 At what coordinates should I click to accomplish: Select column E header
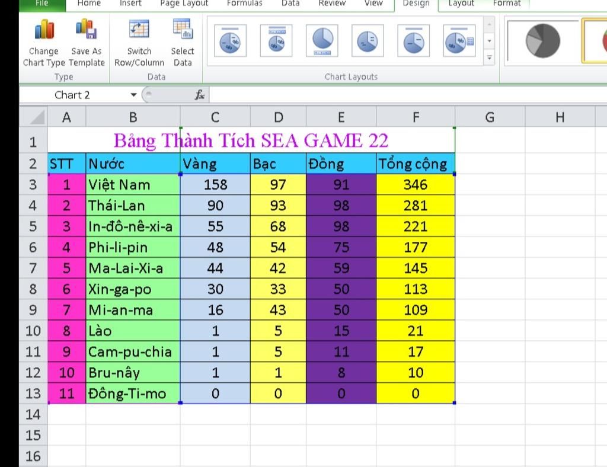pos(341,117)
